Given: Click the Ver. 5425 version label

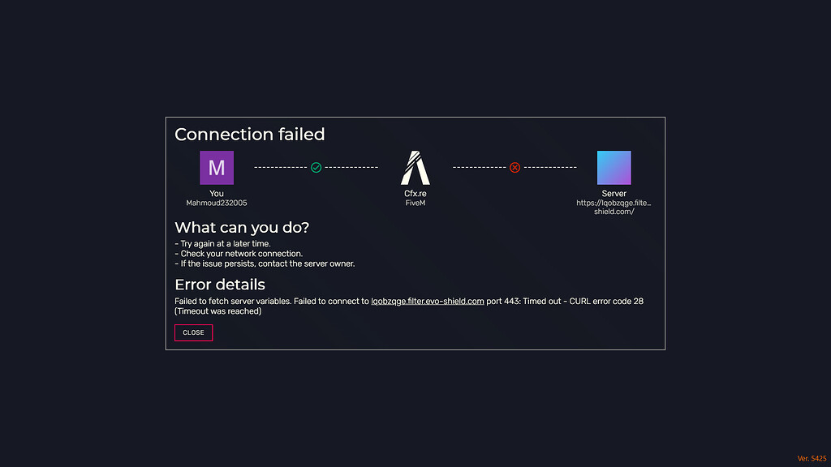Looking at the screenshot, I should pos(812,459).
